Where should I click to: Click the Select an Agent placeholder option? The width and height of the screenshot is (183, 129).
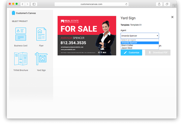(140, 40)
